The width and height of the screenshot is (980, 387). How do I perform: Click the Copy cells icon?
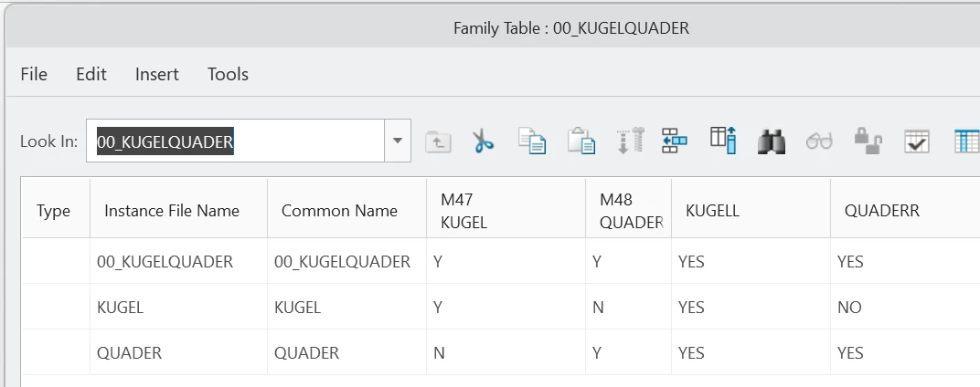point(532,141)
